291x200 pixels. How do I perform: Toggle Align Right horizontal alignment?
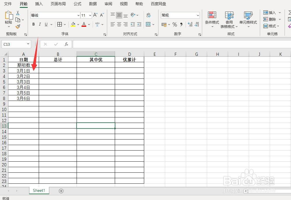tap(126, 24)
